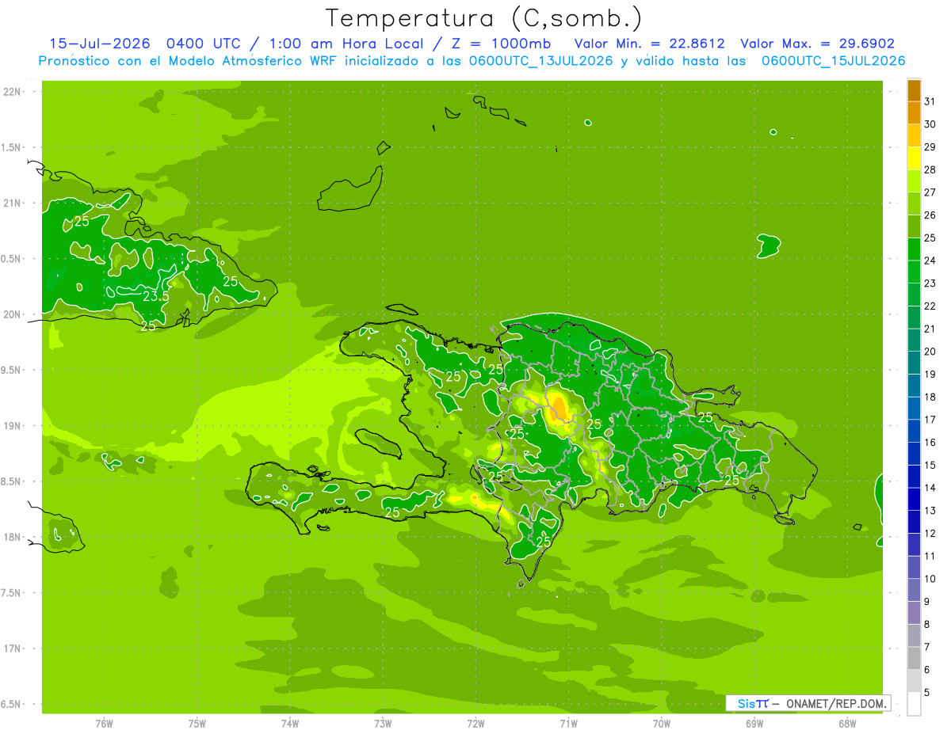Viewport: 951px width, 734px height.
Task: Click the "73W" longitude axis label
Action: point(383,724)
